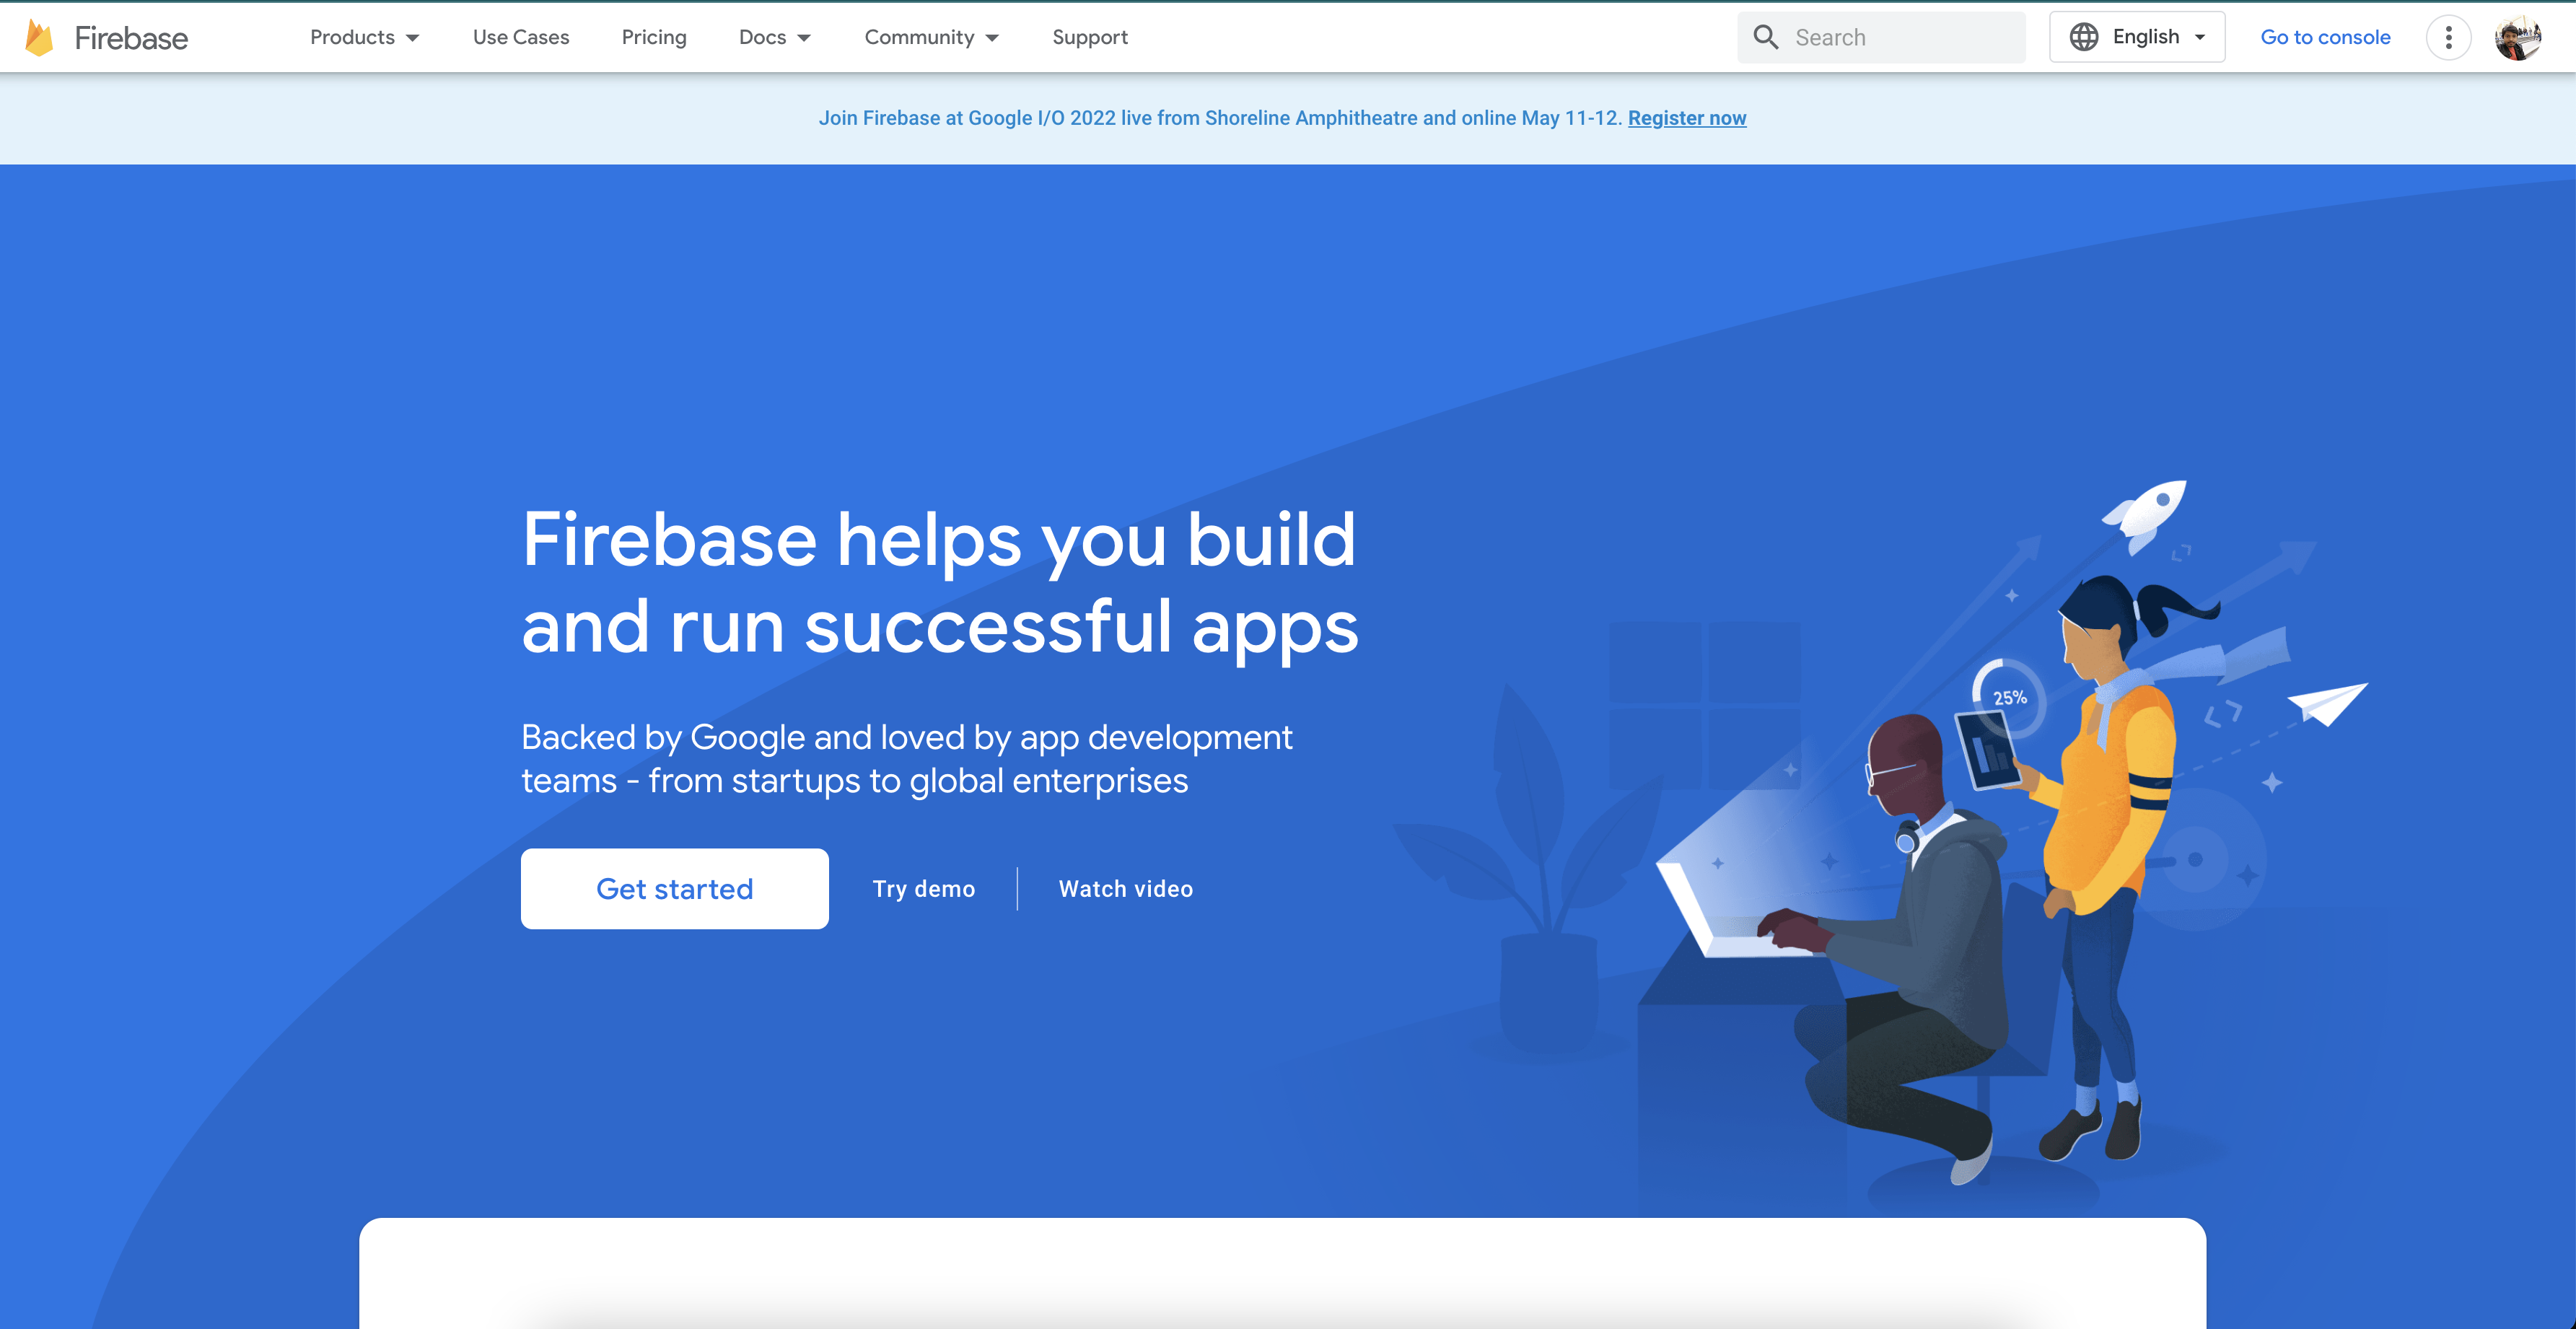The image size is (2576, 1329).
Task: Select Support in the navigation bar
Action: click(x=1090, y=37)
